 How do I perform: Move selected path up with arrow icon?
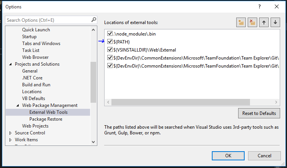(x=264, y=23)
